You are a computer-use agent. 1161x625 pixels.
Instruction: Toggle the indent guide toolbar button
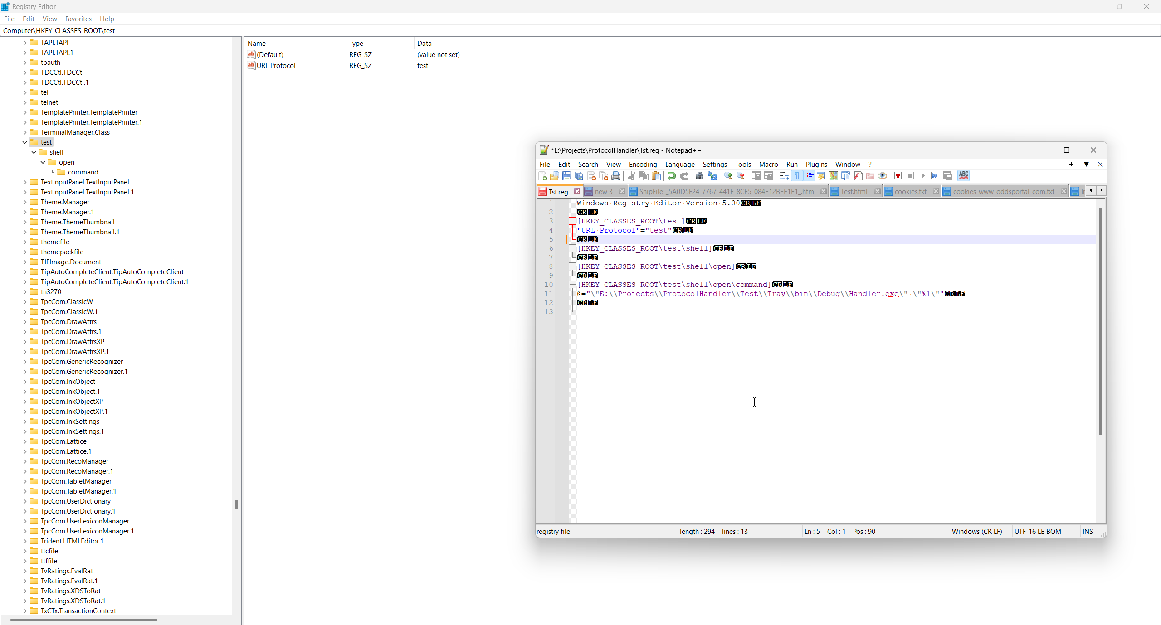[x=809, y=176]
